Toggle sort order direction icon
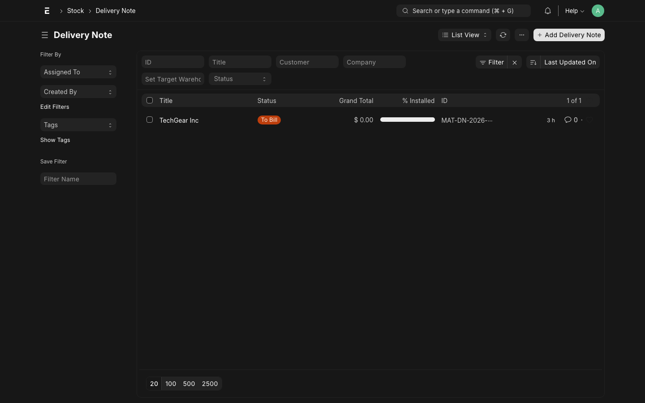This screenshot has height=403, width=645. pos(533,63)
